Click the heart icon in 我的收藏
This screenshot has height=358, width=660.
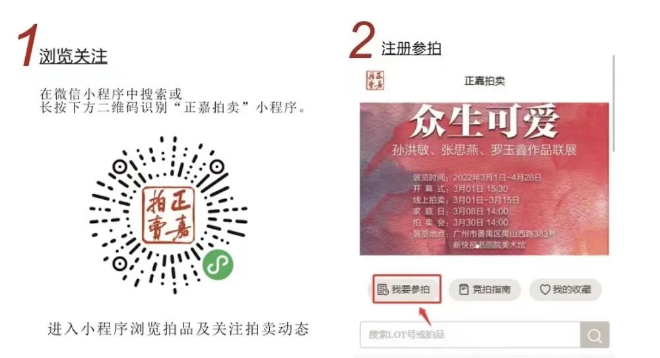tap(545, 289)
